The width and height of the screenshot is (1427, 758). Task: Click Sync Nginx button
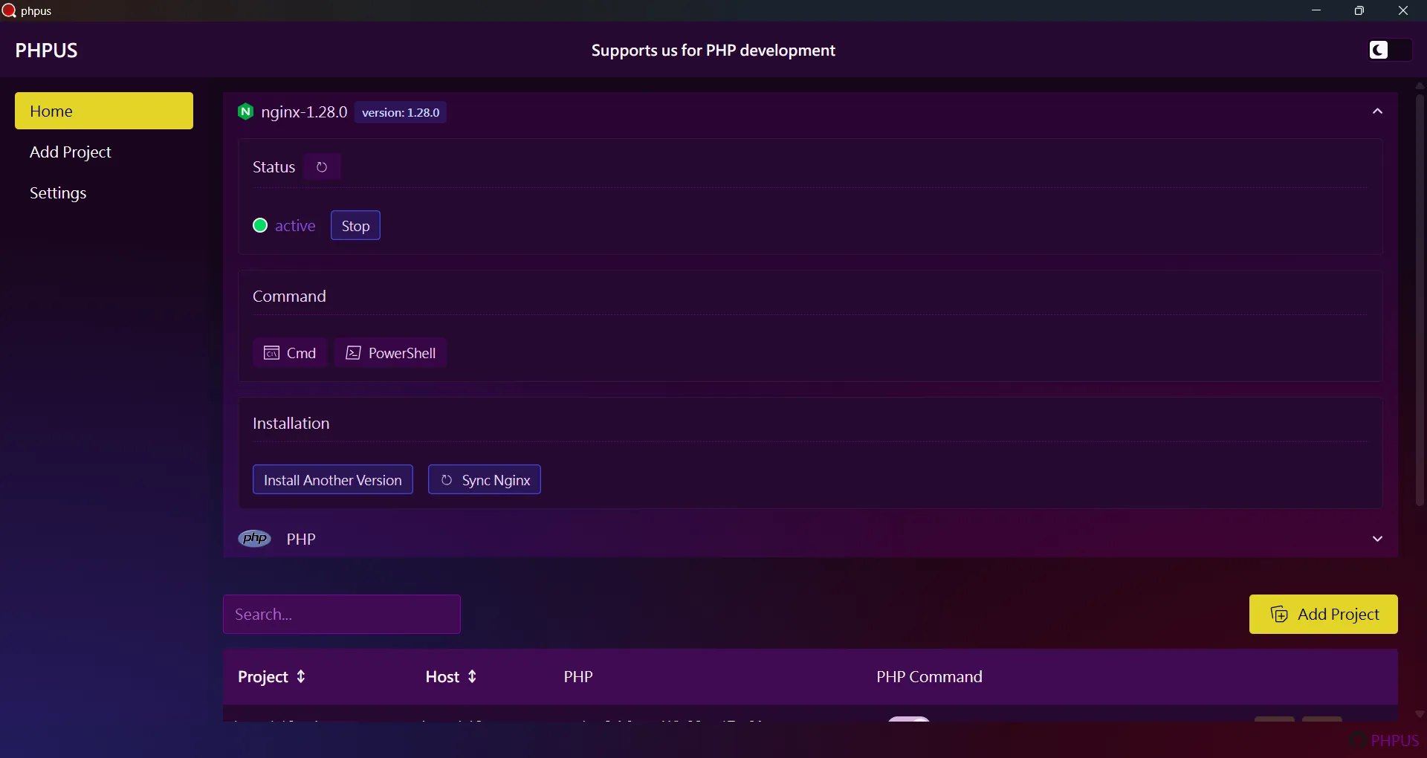[x=485, y=479]
